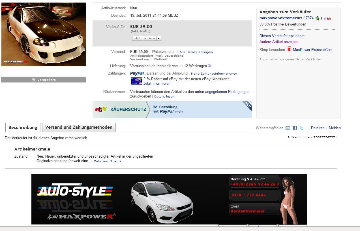Image resolution: width=360 pixels, height=231 pixels.
Task: Click the end date '19. Jul. 2011 21:44:09 MESZ'
Action: click(x=154, y=16)
